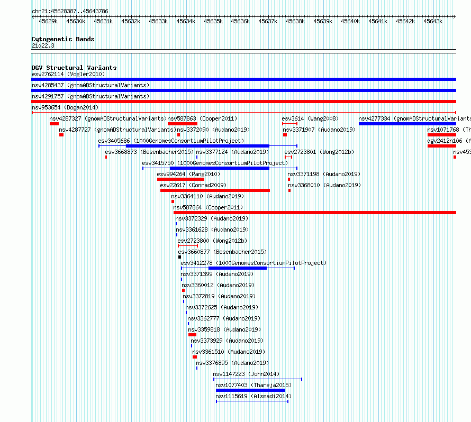
Task: Click the red bar under esv994264
Action: click(180, 179)
